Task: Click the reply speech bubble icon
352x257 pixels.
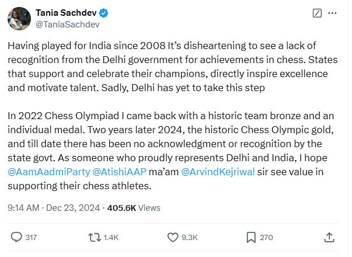Action: click(16, 237)
